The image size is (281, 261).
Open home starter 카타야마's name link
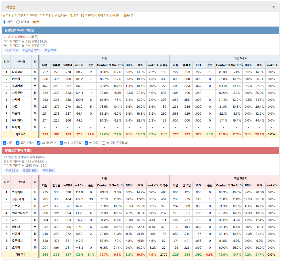(24, 37)
